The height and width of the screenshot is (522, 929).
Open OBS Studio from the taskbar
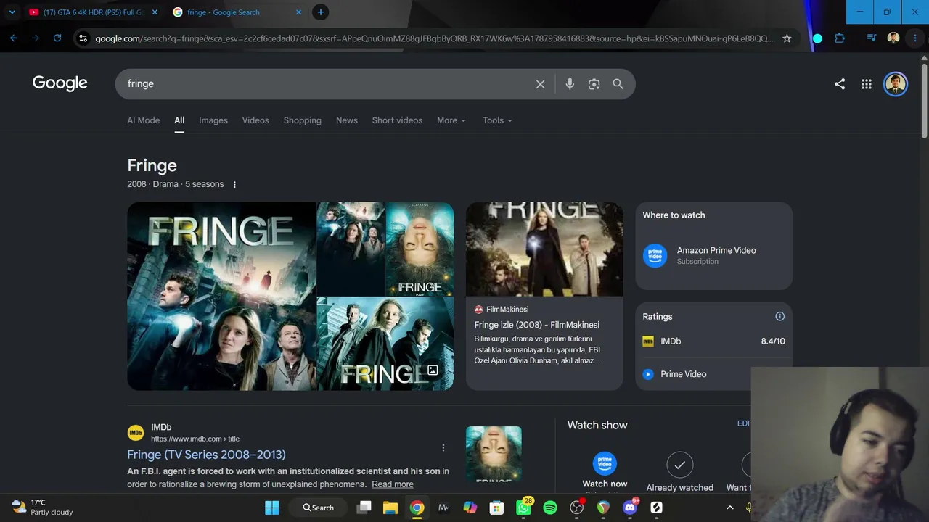tap(577, 507)
